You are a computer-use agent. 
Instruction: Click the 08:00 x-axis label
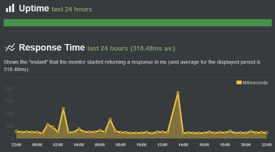pyautogui.click(x=121, y=145)
